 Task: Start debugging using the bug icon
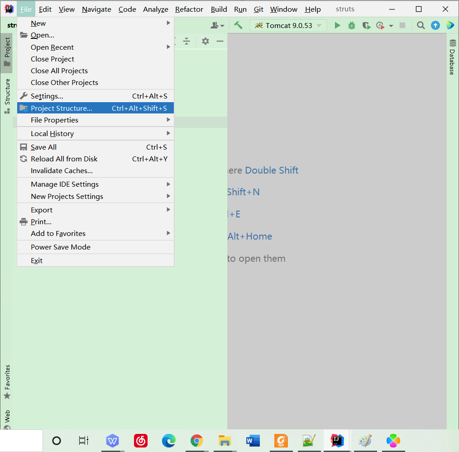(x=352, y=25)
